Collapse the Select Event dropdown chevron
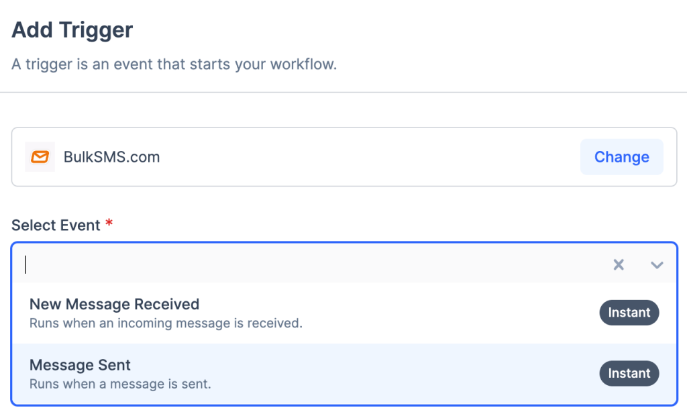 pyautogui.click(x=657, y=265)
